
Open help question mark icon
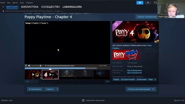[x=154, y=3]
